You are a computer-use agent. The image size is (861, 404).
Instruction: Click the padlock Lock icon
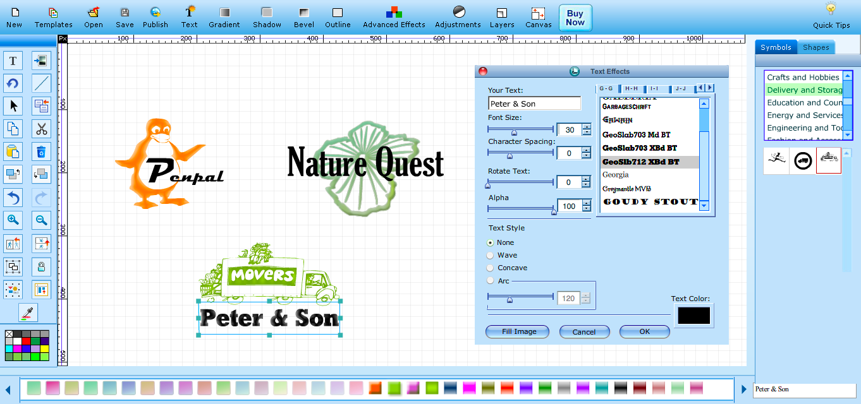[x=42, y=266]
